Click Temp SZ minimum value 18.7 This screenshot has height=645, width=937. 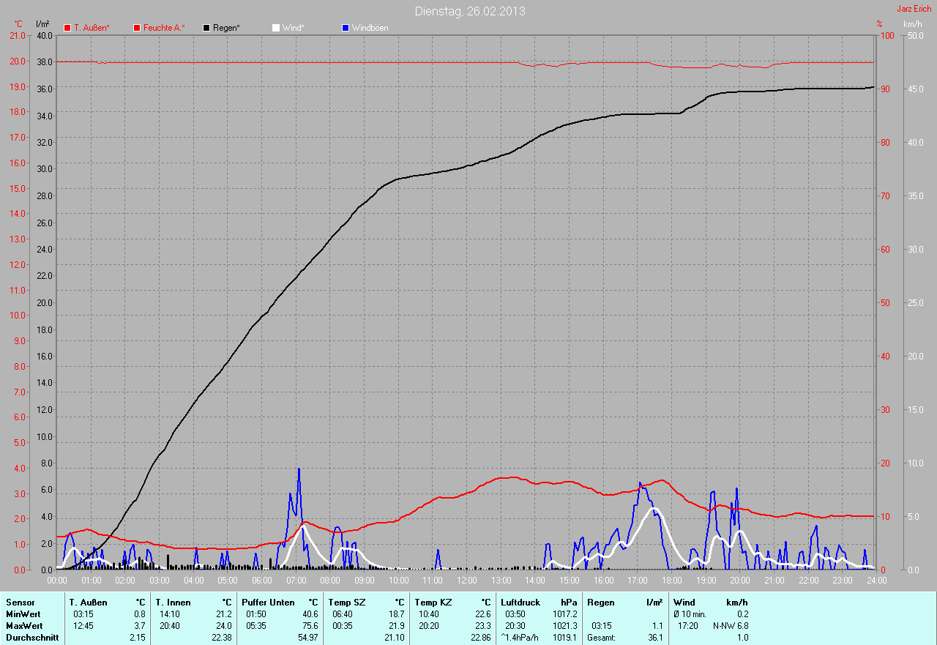point(396,614)
